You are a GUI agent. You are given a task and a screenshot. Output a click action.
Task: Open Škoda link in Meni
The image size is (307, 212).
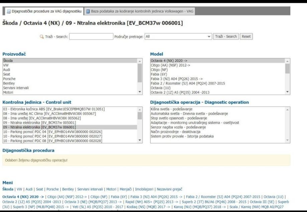click(x=8, y=189)
